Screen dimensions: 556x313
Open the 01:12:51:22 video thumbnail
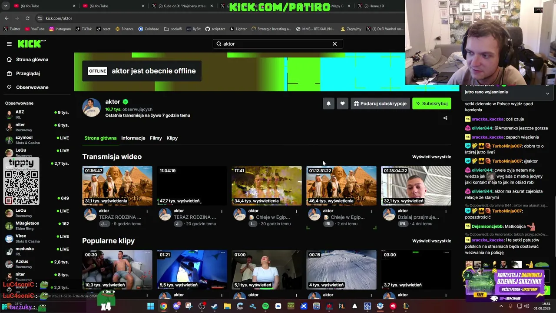click(341, 186)
